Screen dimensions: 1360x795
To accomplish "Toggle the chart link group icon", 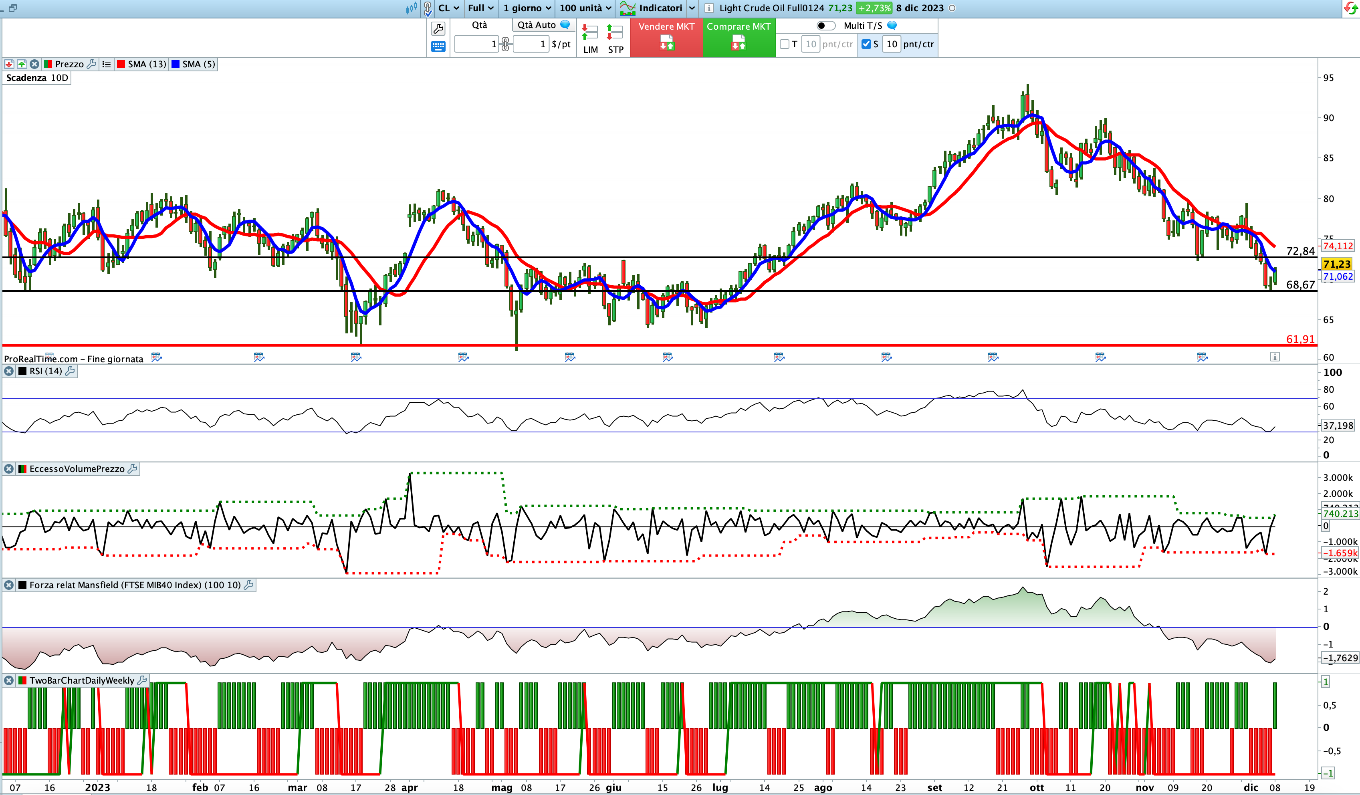I will 428,8.
